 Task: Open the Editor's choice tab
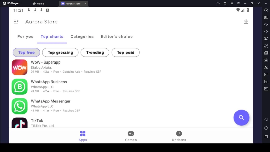[117, 37]
